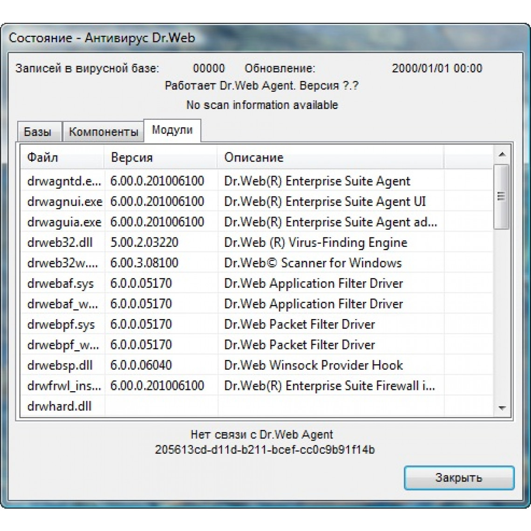
Task: Click the virus records count 00000
Action: [x=209, y=68]
